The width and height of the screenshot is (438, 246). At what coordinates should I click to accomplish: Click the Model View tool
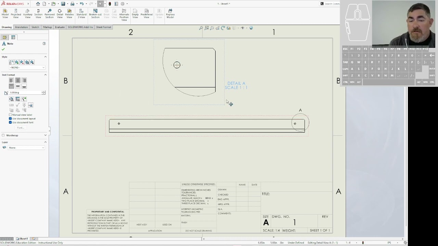click(5, 14)
